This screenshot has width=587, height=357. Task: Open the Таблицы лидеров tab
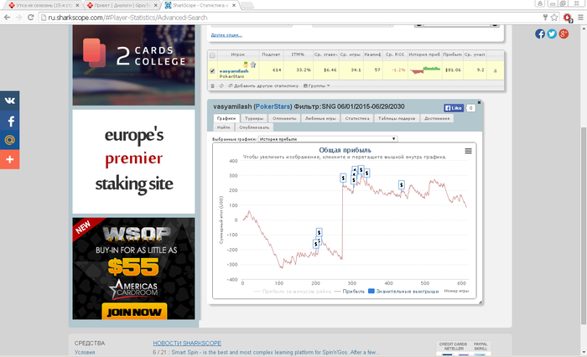pyautogui.click(x=397, y=118)
